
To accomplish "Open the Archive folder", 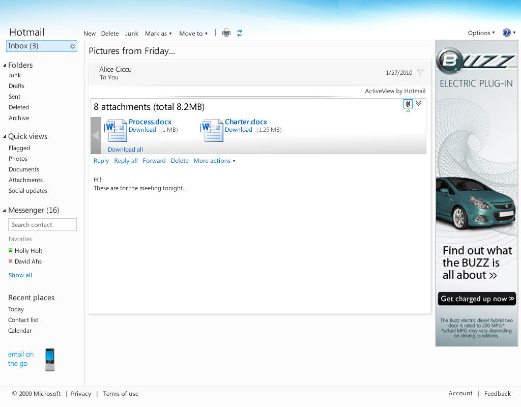I will [19, 118].
